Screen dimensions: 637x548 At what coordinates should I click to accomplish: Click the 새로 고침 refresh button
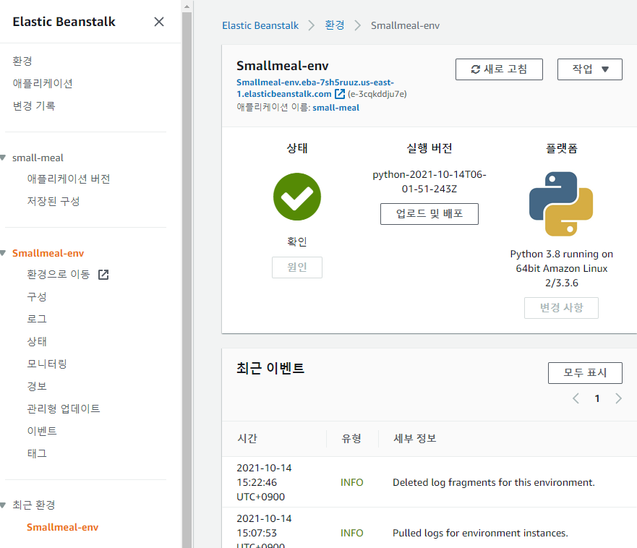point(499,69)
